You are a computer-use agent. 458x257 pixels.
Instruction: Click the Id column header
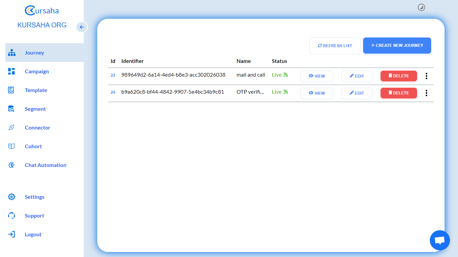tap(113, 61)
